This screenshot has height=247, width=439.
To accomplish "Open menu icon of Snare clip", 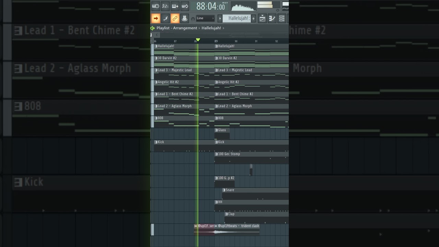I will click(x=224, y=190).
